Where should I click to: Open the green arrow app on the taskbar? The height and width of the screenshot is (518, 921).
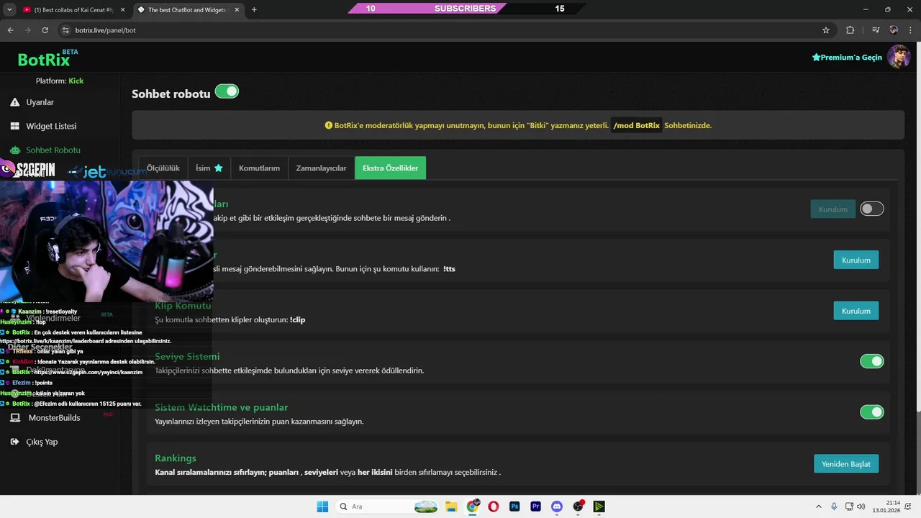click(599, 506)
